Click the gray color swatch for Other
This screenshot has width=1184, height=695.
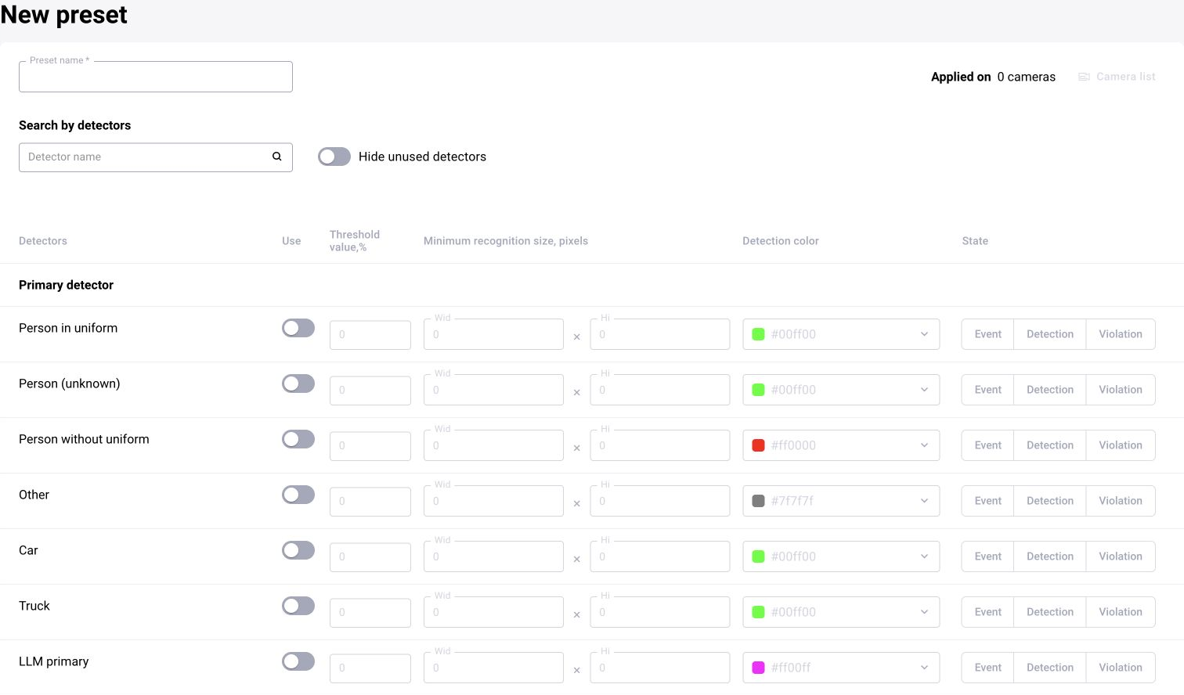(x=758, y=501)
